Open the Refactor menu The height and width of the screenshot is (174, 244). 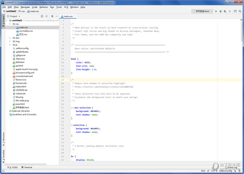(44, 7)
